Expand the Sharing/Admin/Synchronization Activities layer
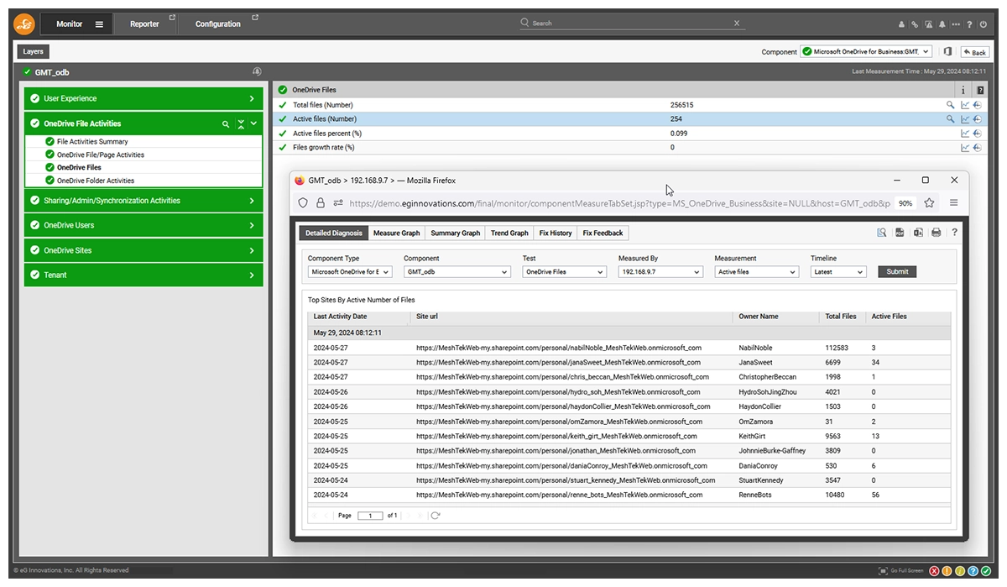The height and width of the screenshot is (587, 1007). point(143,201)
